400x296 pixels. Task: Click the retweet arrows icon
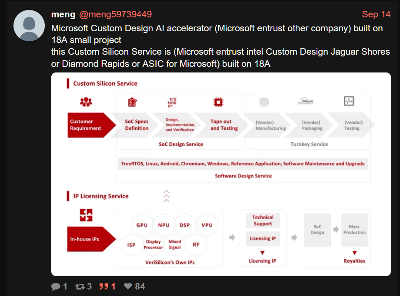tap(80, 286)
